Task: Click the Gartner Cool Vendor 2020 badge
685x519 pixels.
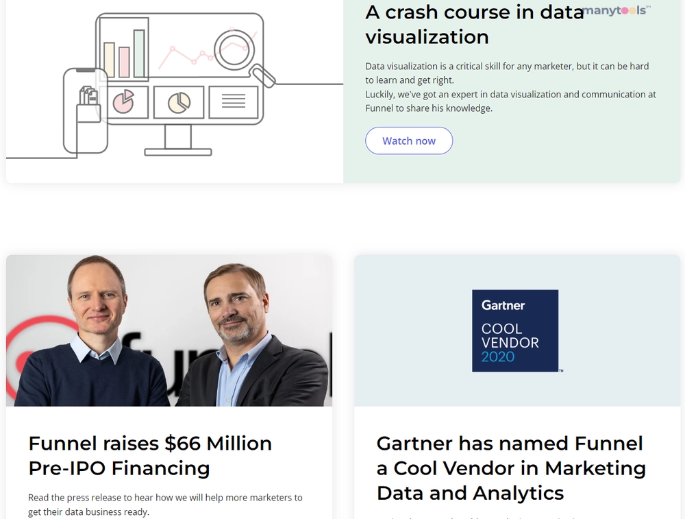Action: [x=516, y=330]
